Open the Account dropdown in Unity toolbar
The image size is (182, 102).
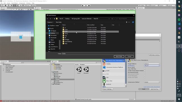click(154, 6)
